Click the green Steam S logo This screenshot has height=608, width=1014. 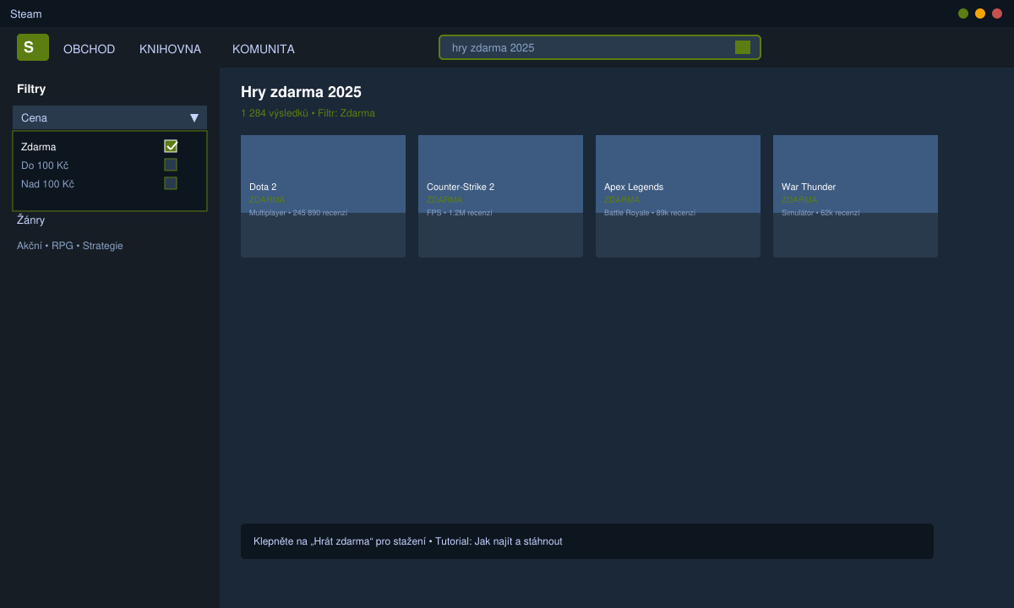[33, 47]
